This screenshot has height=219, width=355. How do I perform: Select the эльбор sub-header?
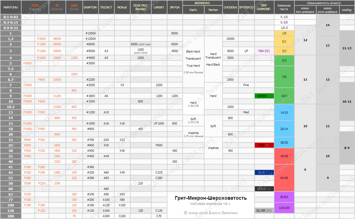pyautogui.click(x=347, y=10)
